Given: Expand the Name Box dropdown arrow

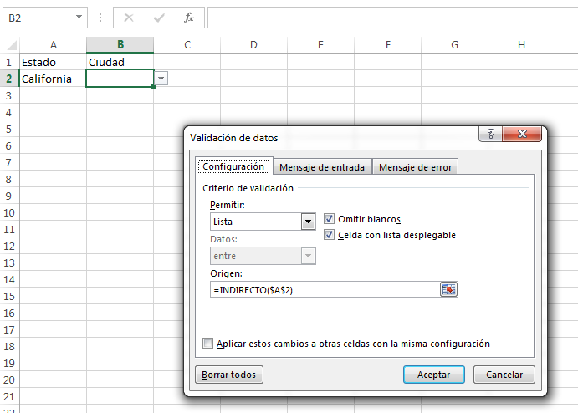Looking at the screenshot, I should [79, 17].
